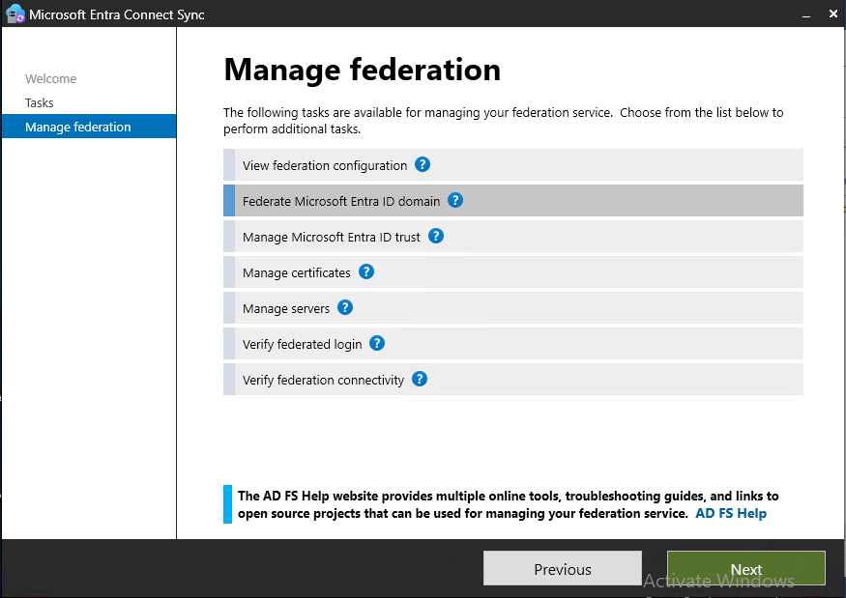Click help icon beside Federate Microsoft Entra ID domain

coord(455,201)
